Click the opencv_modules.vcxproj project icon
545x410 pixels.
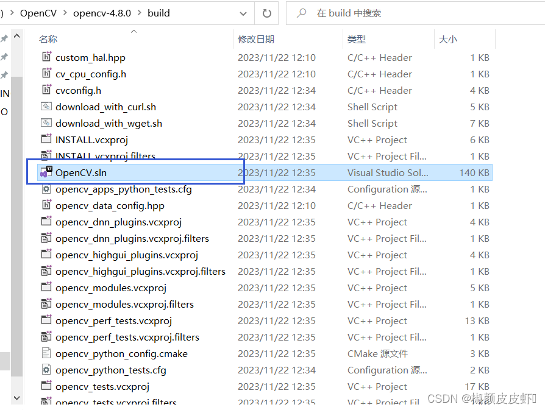coord(46,287)
